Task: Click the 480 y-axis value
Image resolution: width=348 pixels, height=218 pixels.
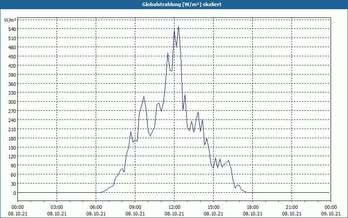Action: tap(12, 48)
